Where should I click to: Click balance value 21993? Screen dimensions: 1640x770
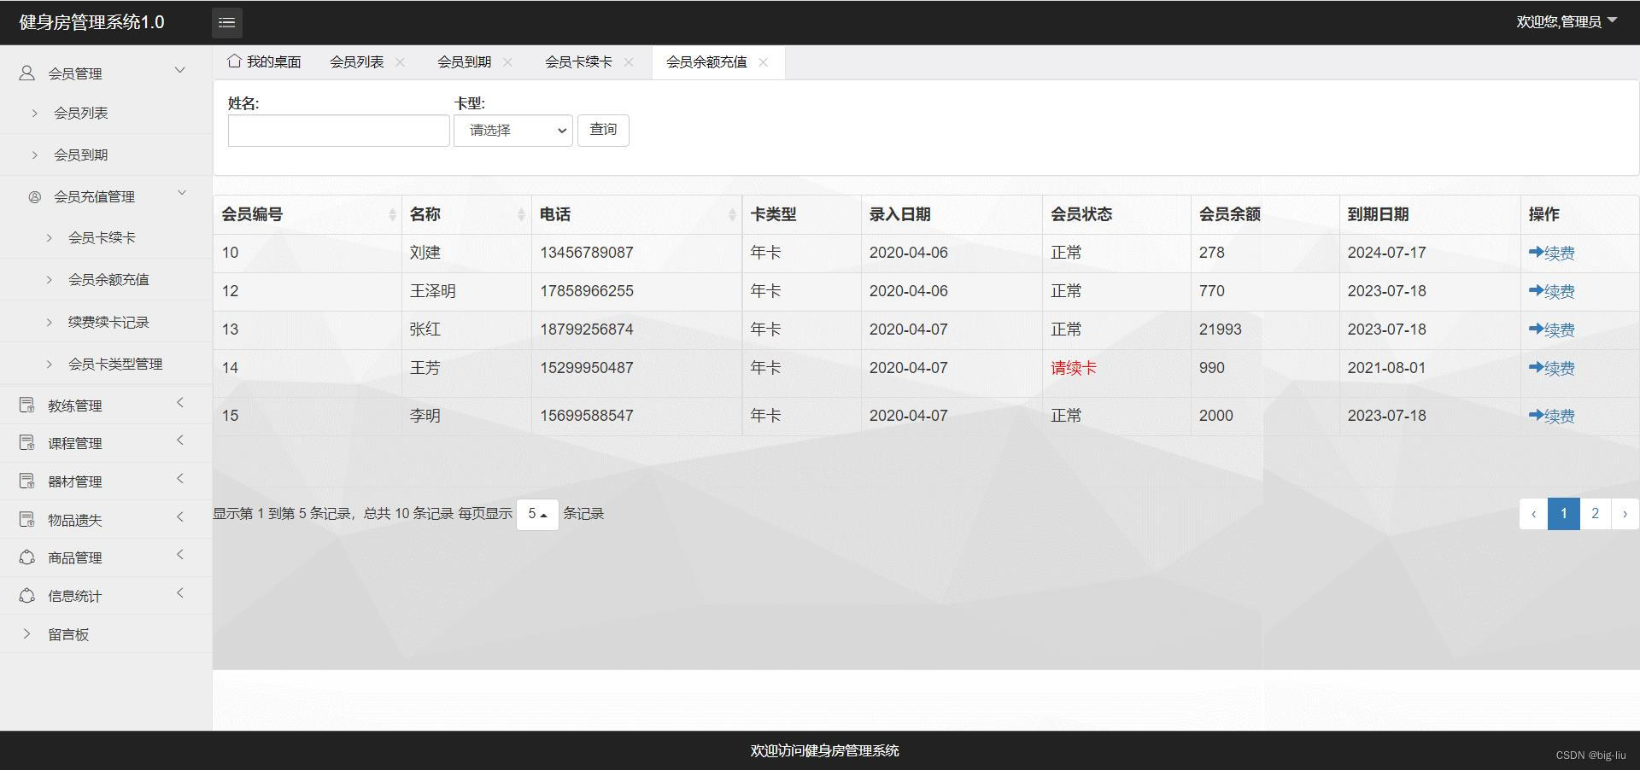tap(1221, 330)
